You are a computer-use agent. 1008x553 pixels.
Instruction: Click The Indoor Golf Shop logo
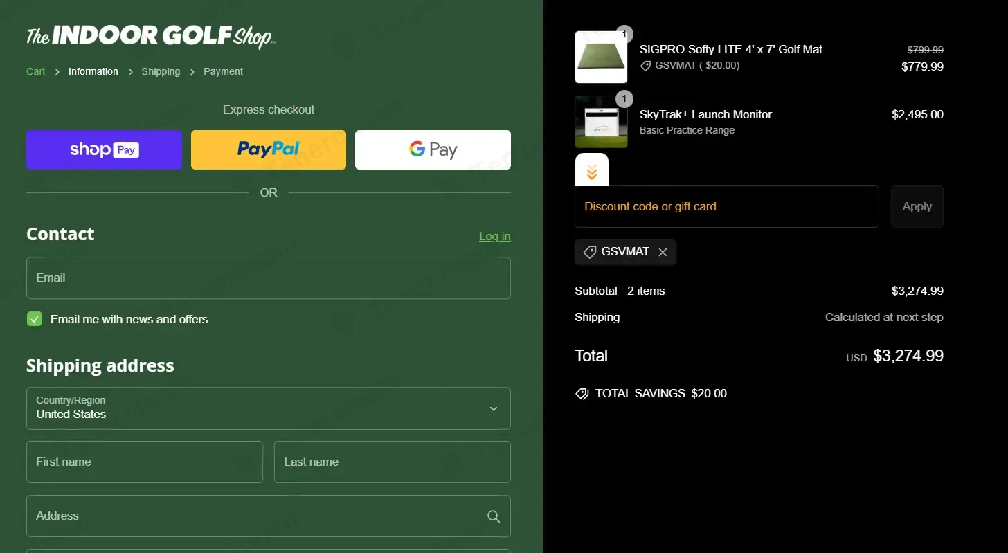pos(150,36)
